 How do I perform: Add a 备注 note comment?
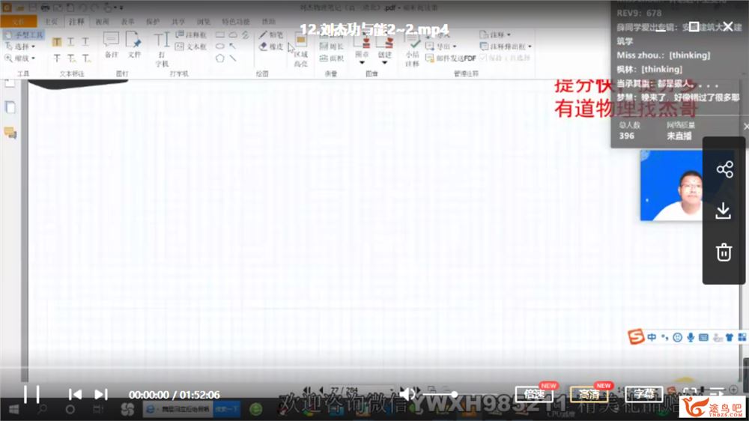click(x=111, y=45)
